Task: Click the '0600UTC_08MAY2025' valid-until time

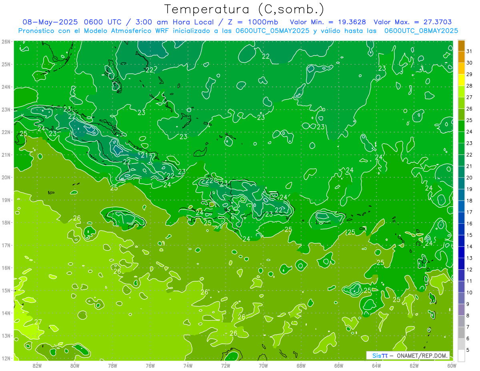Action: point(421,31)
